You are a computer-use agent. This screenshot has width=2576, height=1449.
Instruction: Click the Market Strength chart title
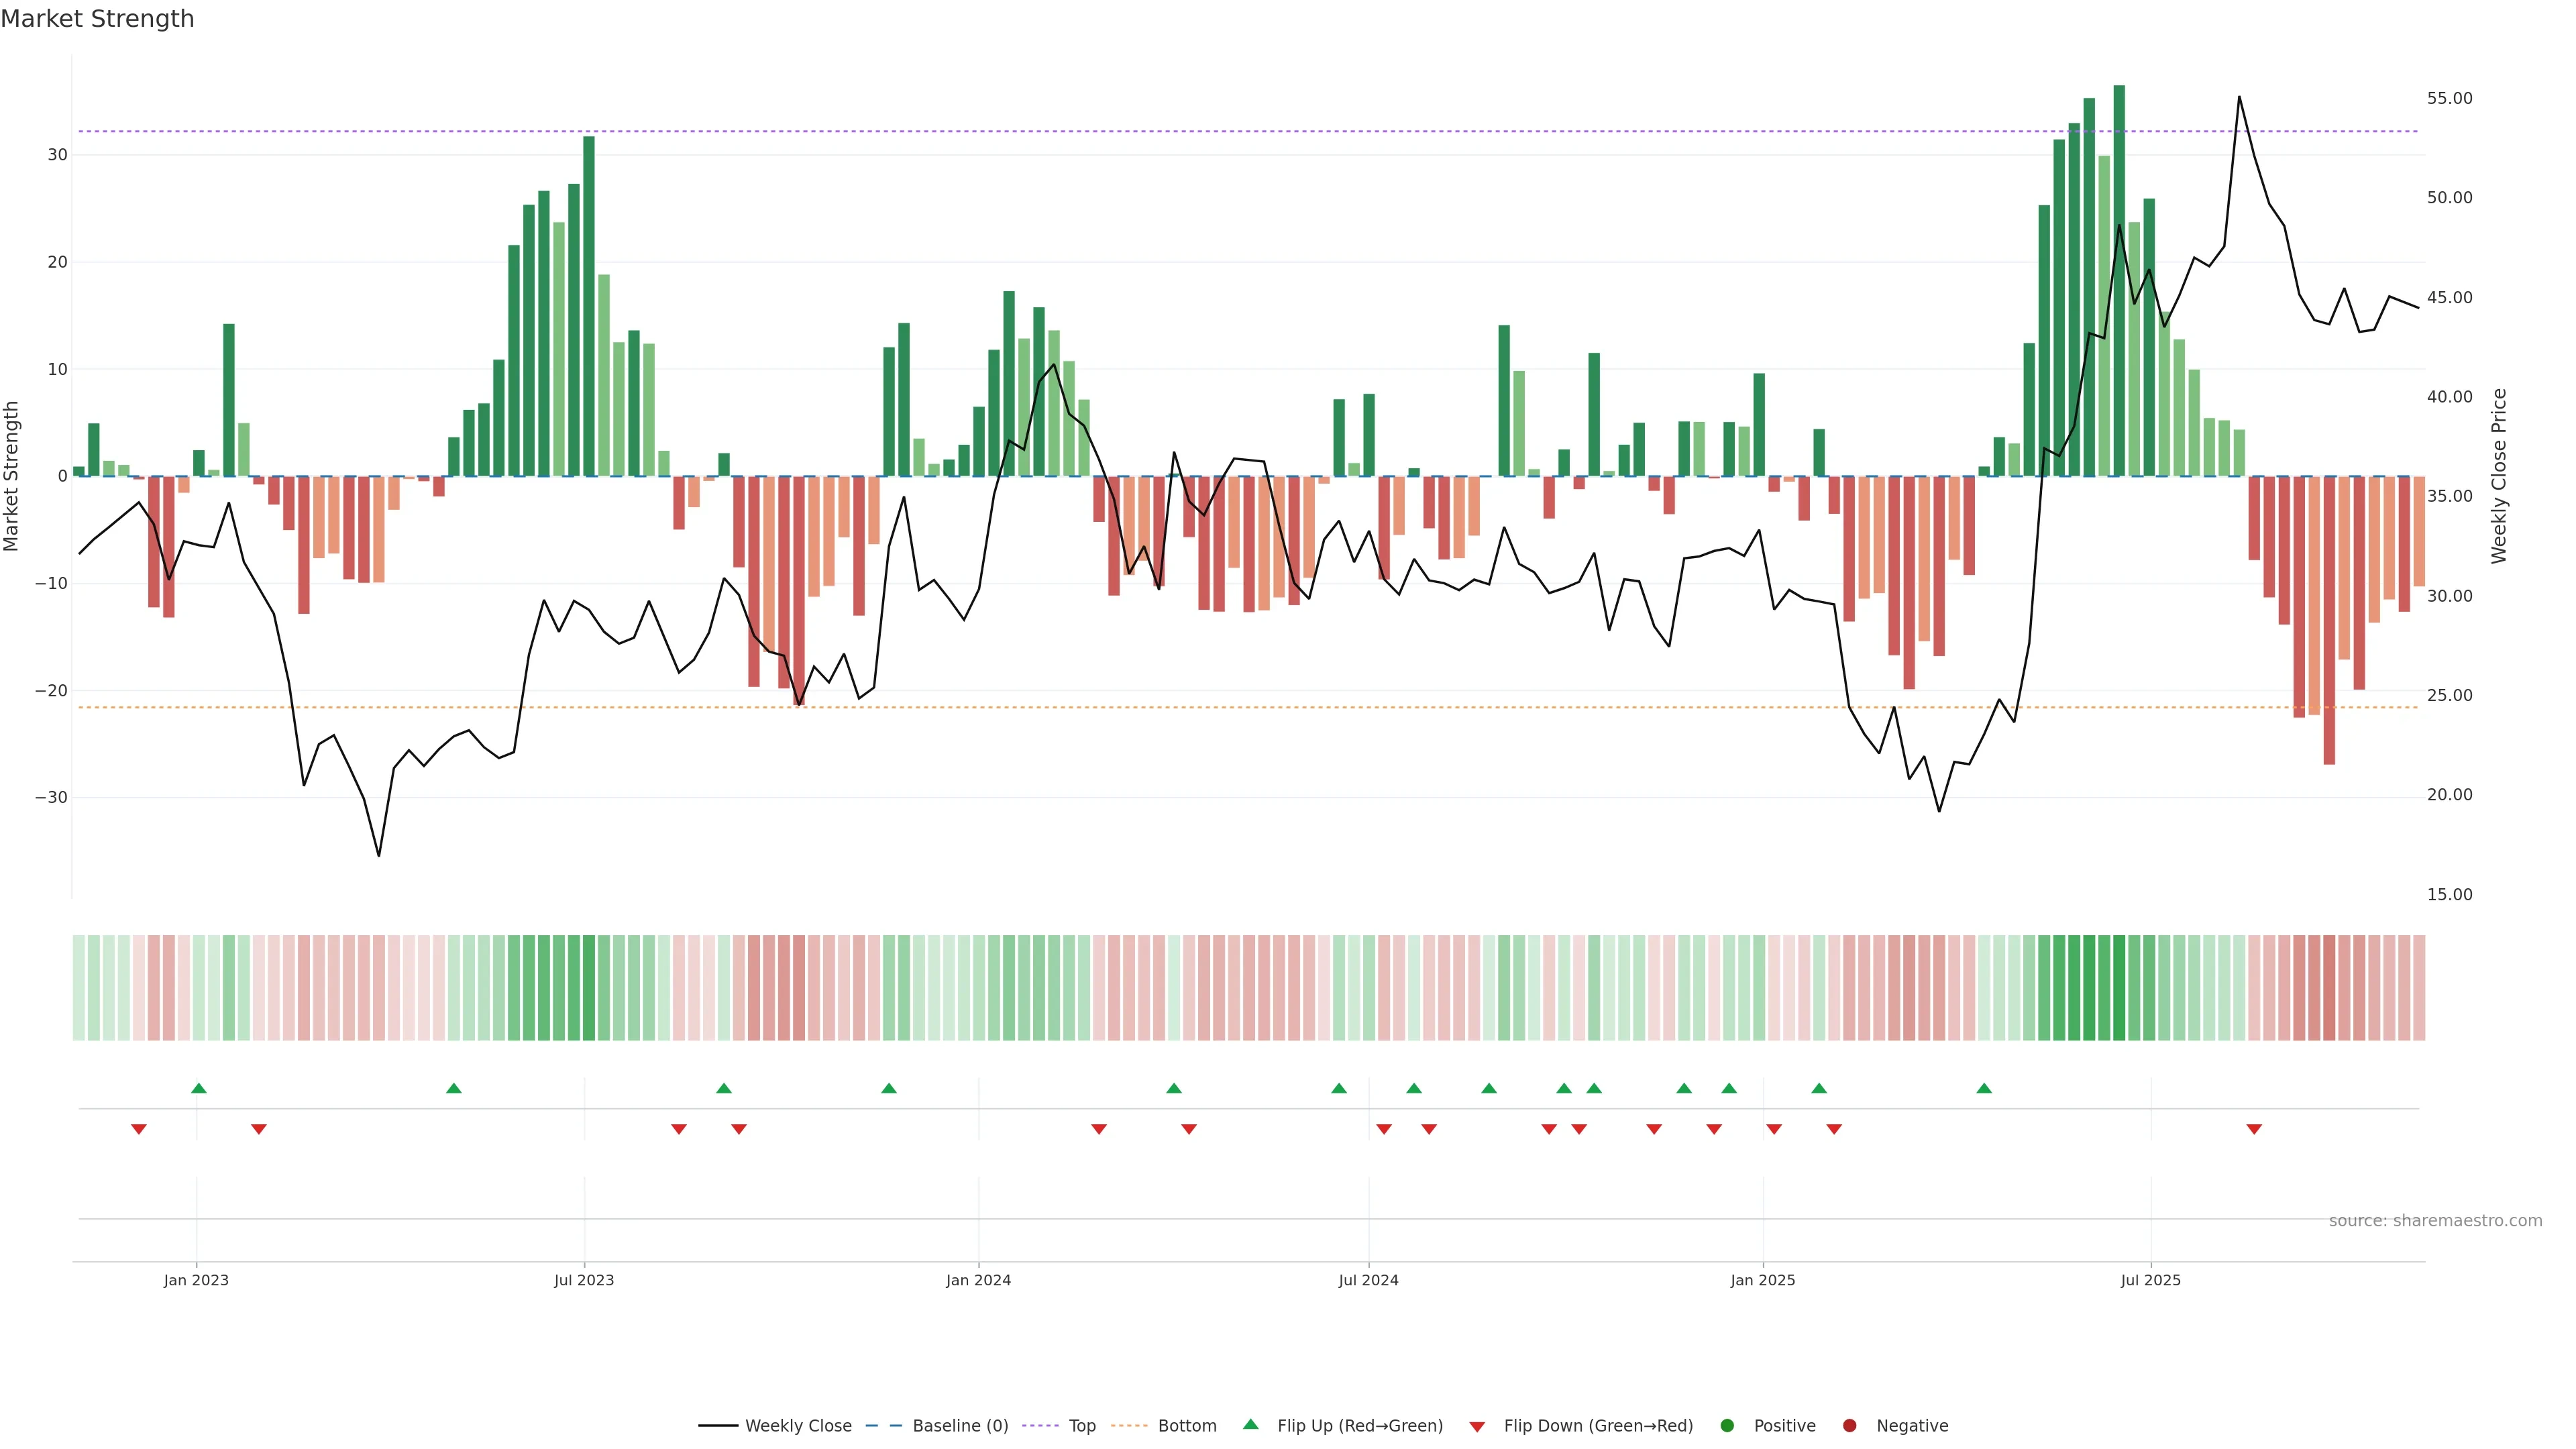tap(97, 19)
